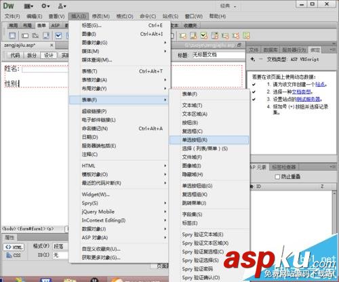Expand the 媒体(M) submenu
Viewport: 339px width, 282px height.
coord(119,52)
